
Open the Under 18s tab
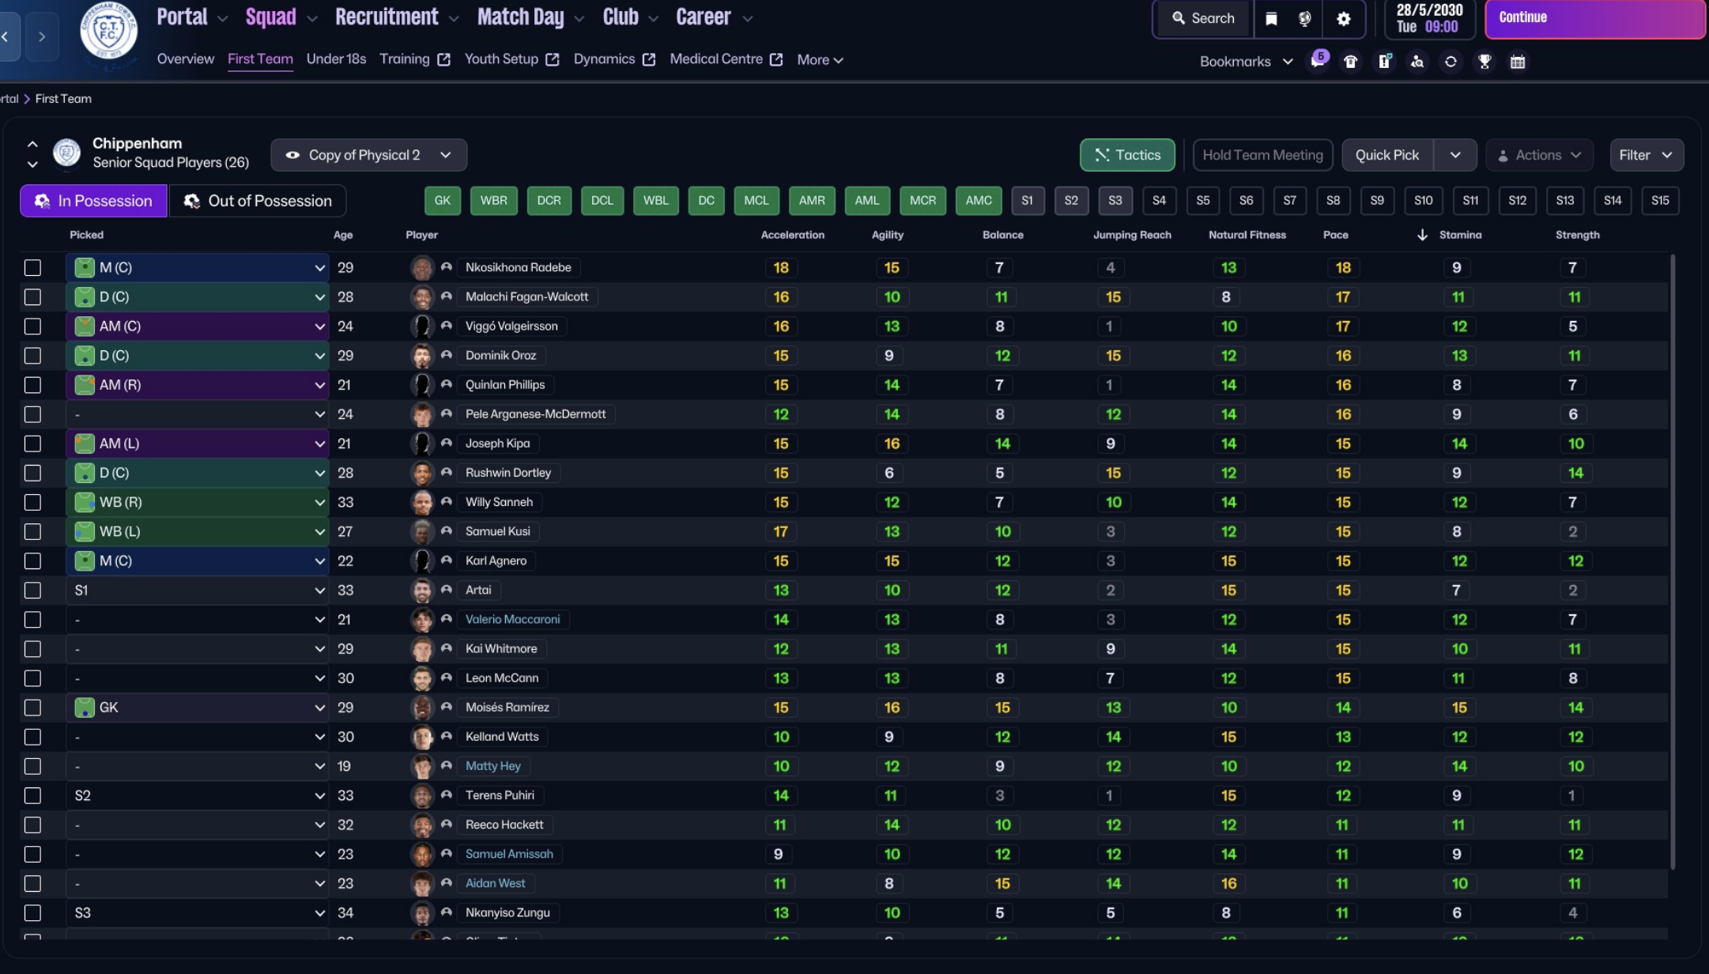[x=336, y=59]
